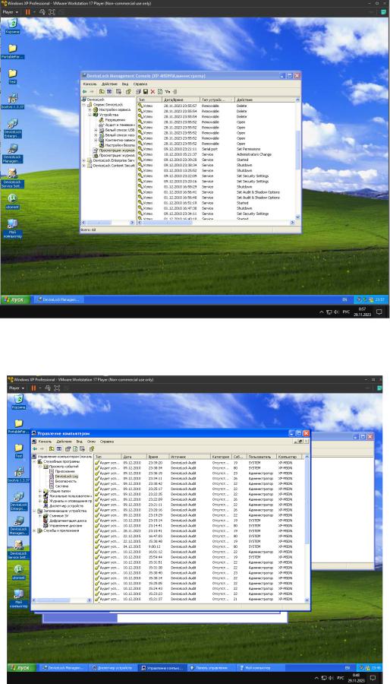Expand Настройки сервиса in DeviceLock tree
This screenshot has width=390, height=684.
click(x=90, y=110)
